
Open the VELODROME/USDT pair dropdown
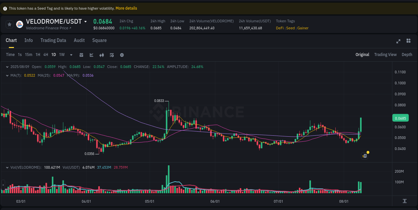click(x=85, y=21)
